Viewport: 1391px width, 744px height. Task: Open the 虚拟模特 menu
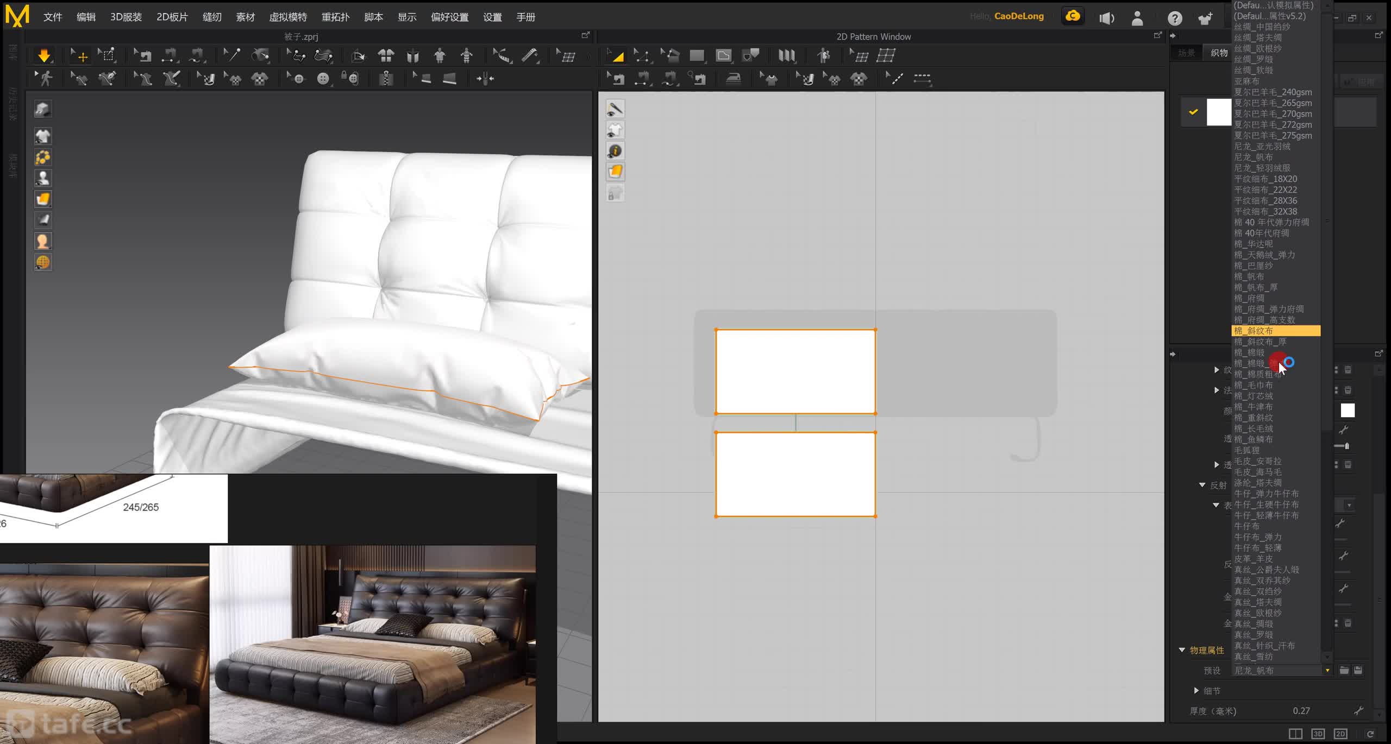[x=288, y=17]
